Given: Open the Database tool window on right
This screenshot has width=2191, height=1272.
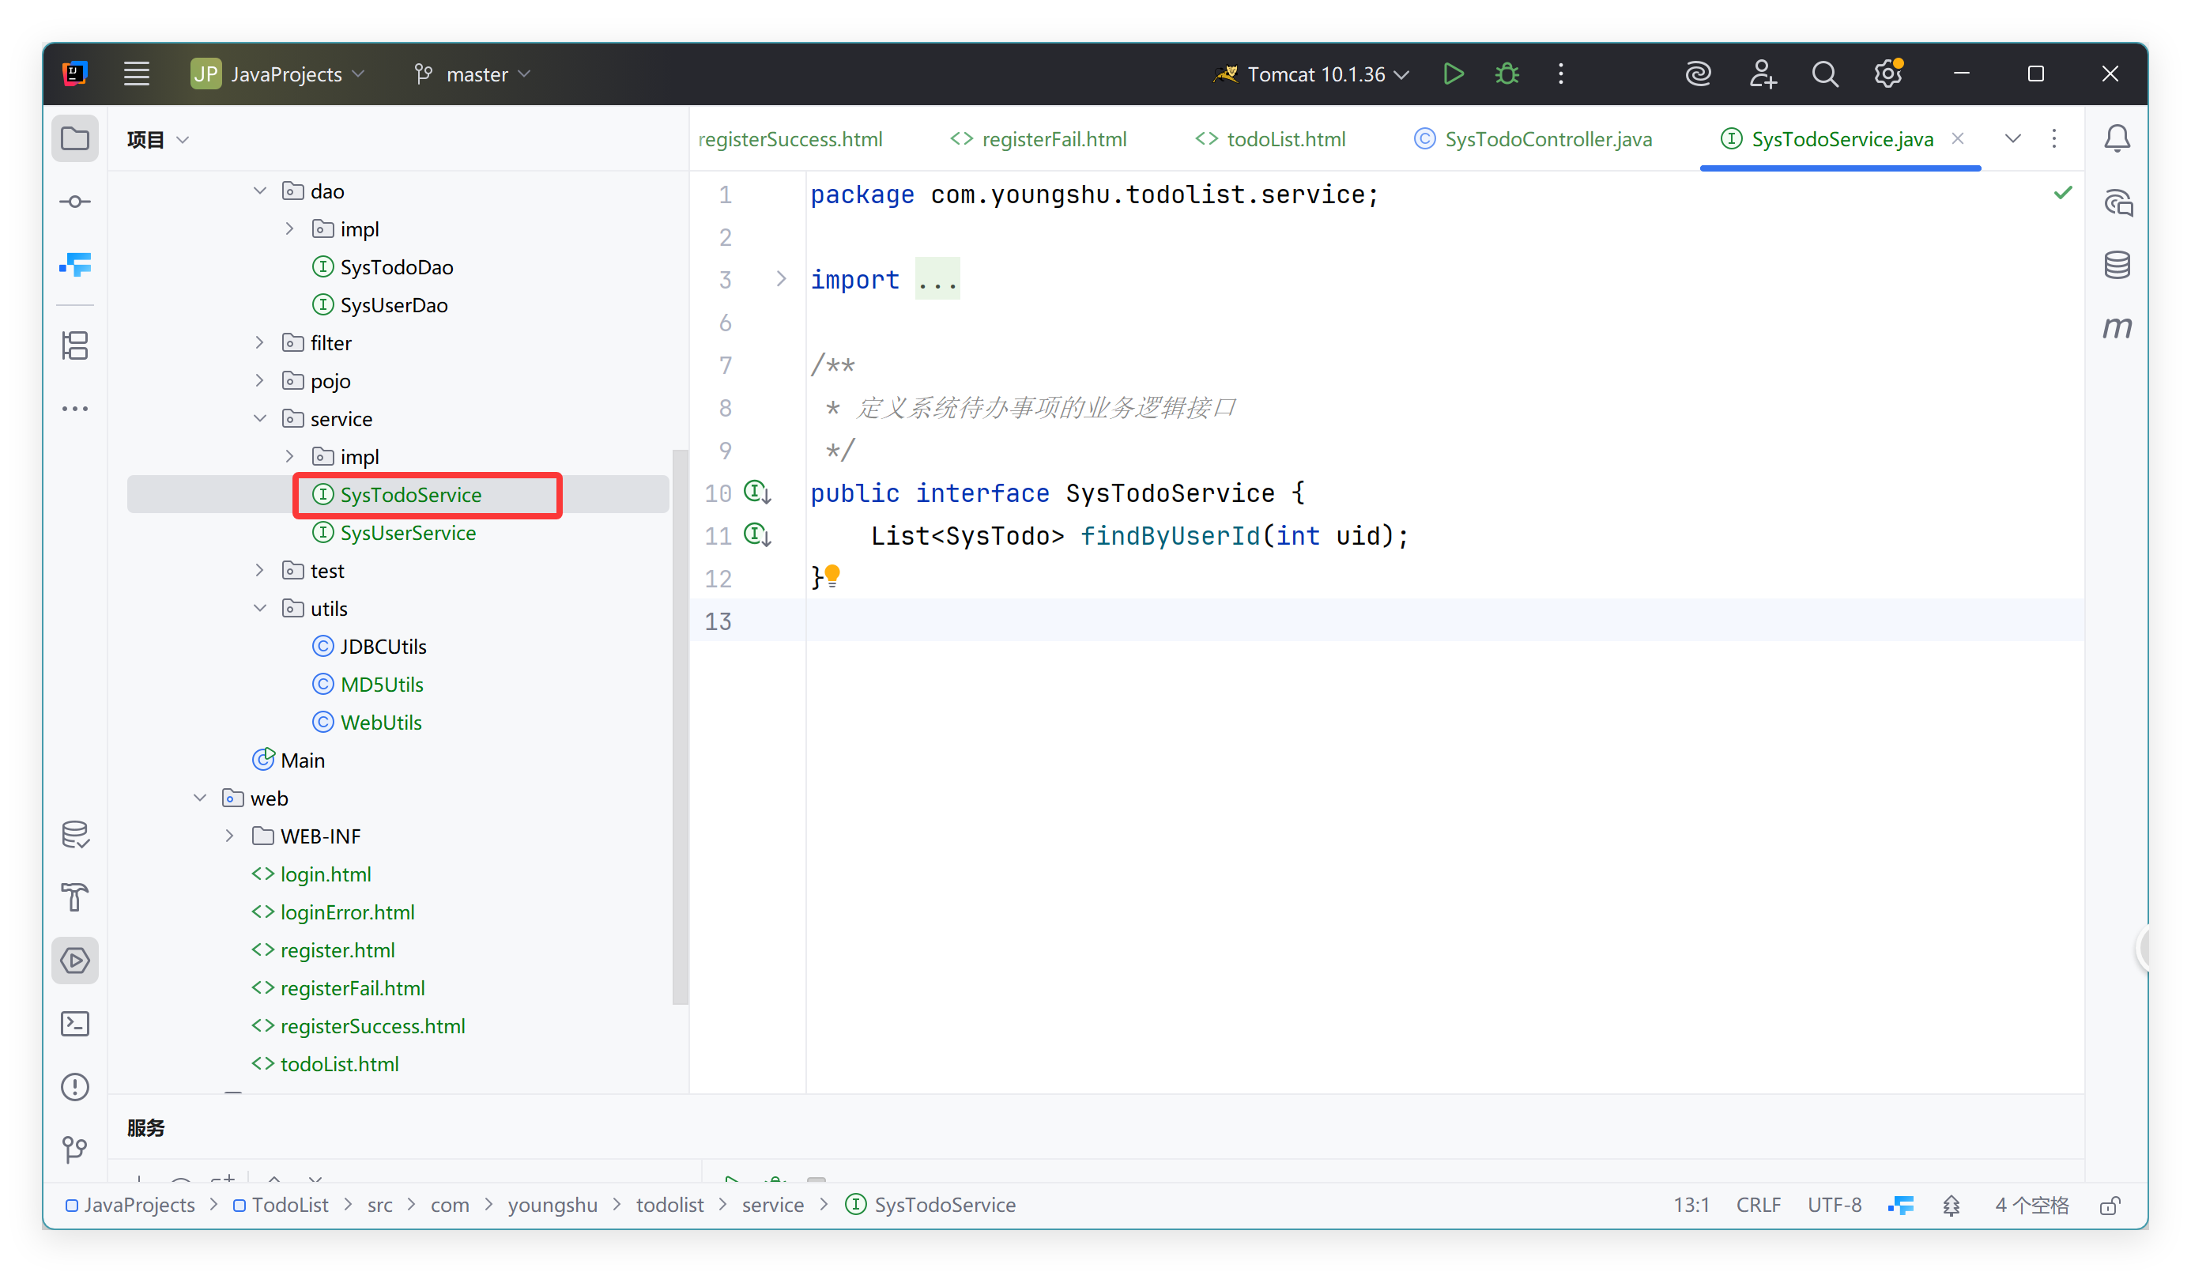Looking at the screenshot, I should tap(2116, 264).
